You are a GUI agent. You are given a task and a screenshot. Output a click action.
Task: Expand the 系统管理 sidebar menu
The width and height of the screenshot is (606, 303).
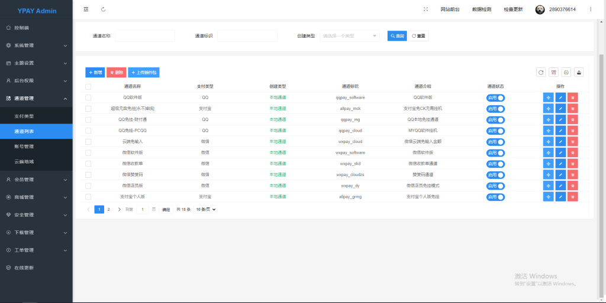[36, 45]
